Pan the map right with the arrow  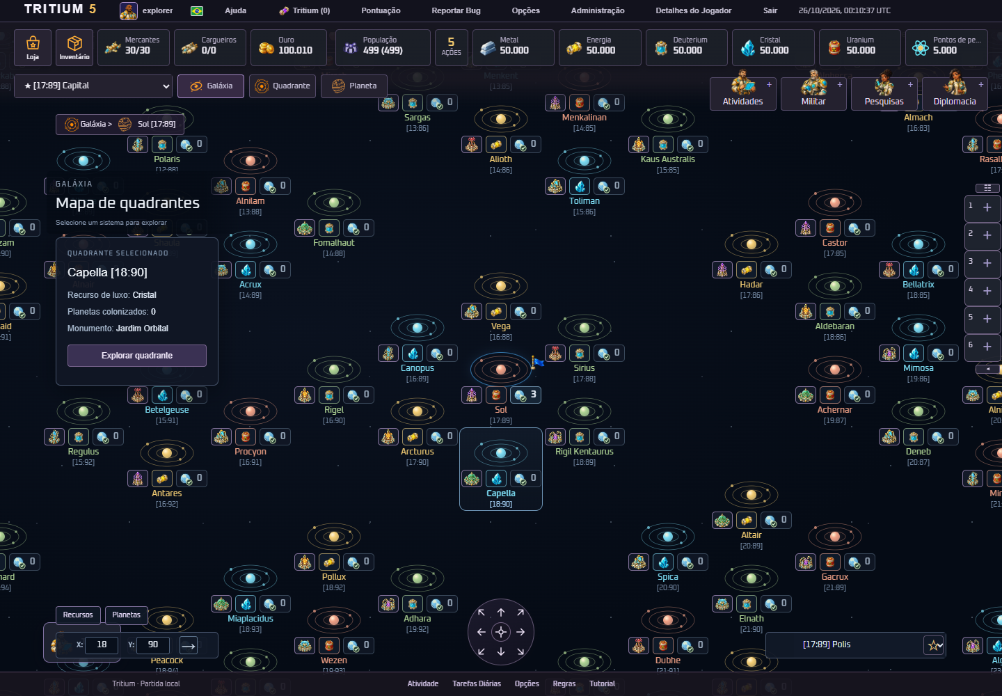(x=520, y=632)
